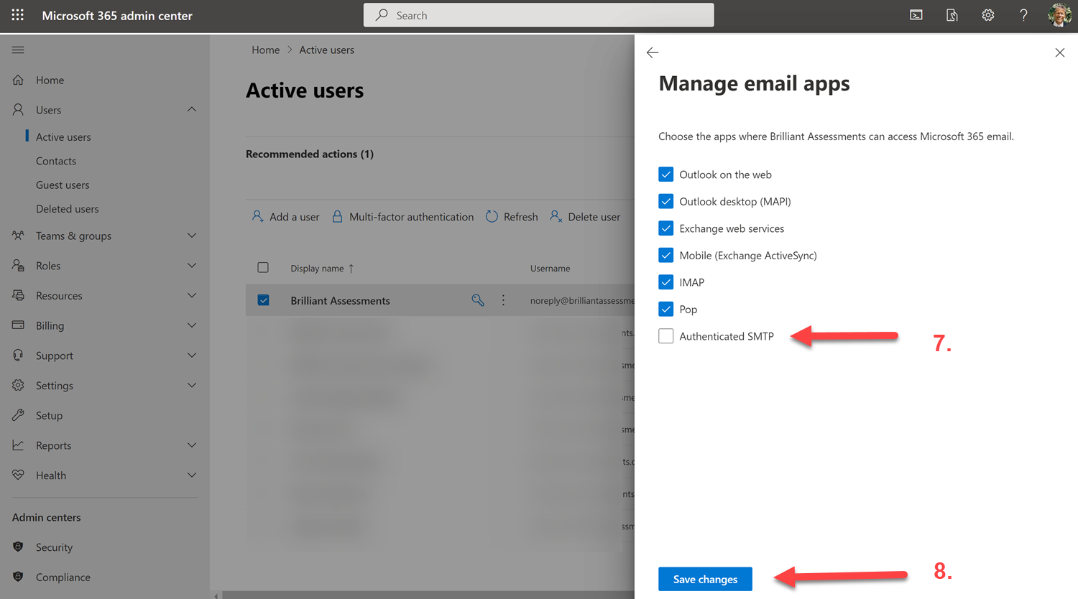Open Setup in the navigation
The width and height of the screenshot is (1078, 599).
pyautogui.click(x=49, y=415)
